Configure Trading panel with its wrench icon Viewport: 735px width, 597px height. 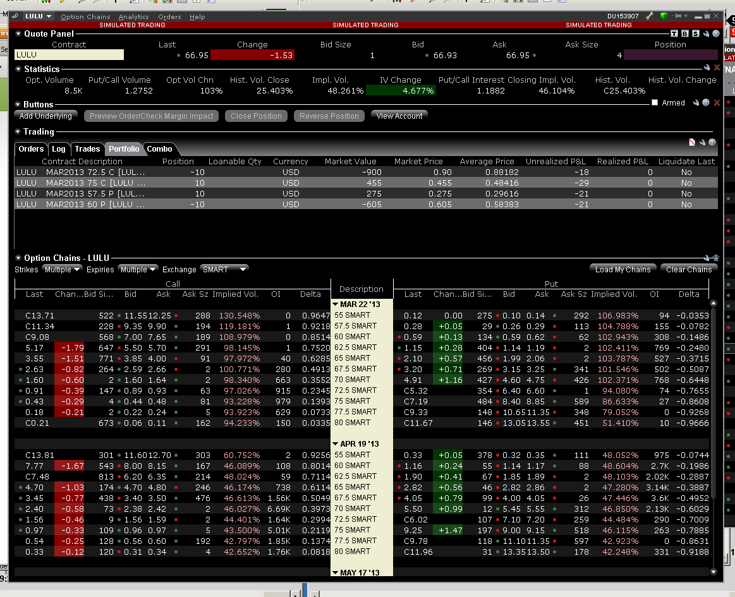[x=702, y=142]
